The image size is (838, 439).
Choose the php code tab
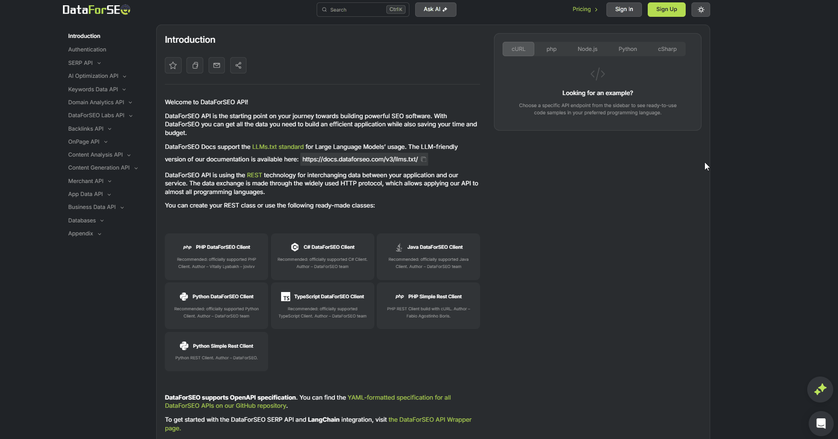(x=551, y=49)
